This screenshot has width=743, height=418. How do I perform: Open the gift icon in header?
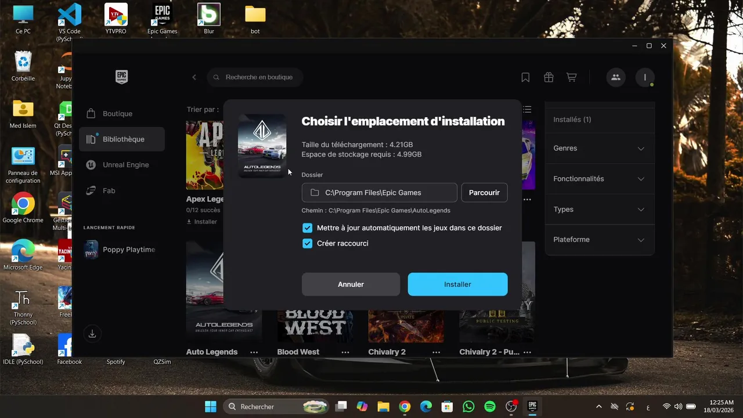tap(549, 77)
